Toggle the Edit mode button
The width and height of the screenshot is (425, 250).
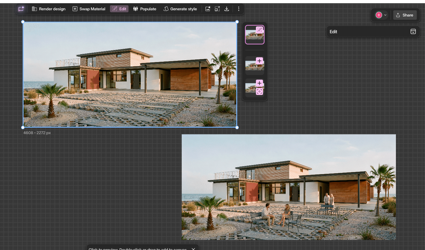[x=119, y=9]
